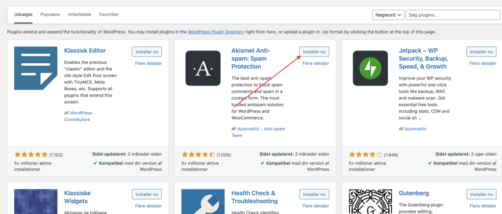
Task: Open the Klassisk Editor plugin icon
Action: pos(36,68)
